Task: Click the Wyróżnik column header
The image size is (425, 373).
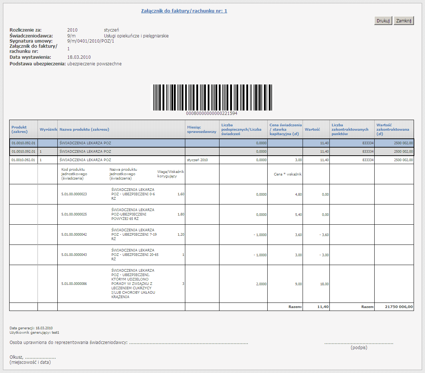Action: coord(48,129)
